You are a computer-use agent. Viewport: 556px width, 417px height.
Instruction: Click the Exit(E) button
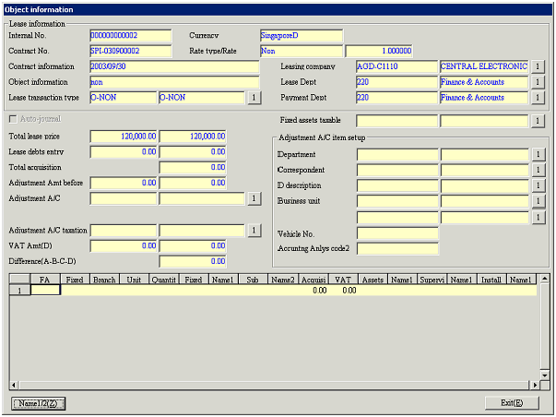click(x=512, y=403)
